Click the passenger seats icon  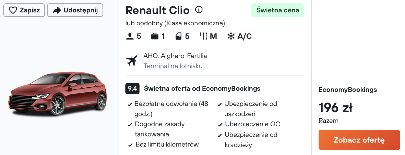coord(130,36)
